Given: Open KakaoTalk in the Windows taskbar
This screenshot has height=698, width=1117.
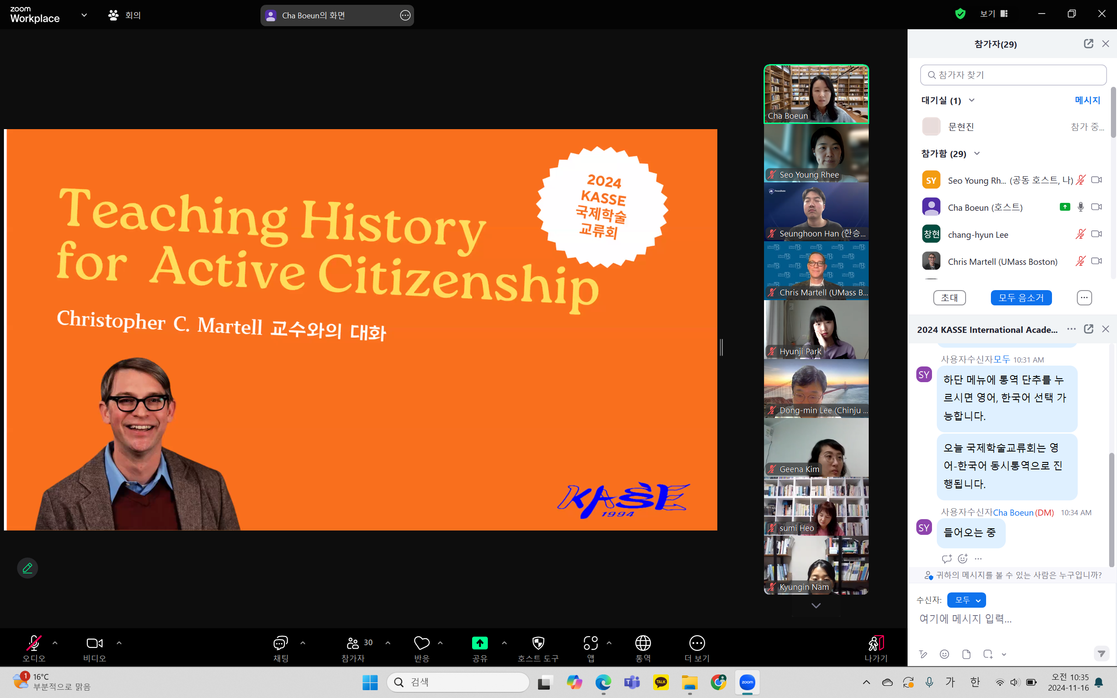Looking at the screenshot, I should (661, 682).
